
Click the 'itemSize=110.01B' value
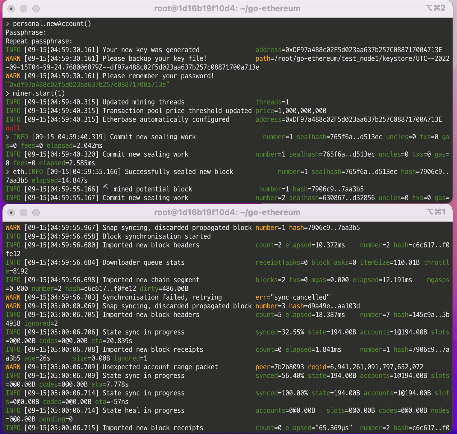pos(390,262)
